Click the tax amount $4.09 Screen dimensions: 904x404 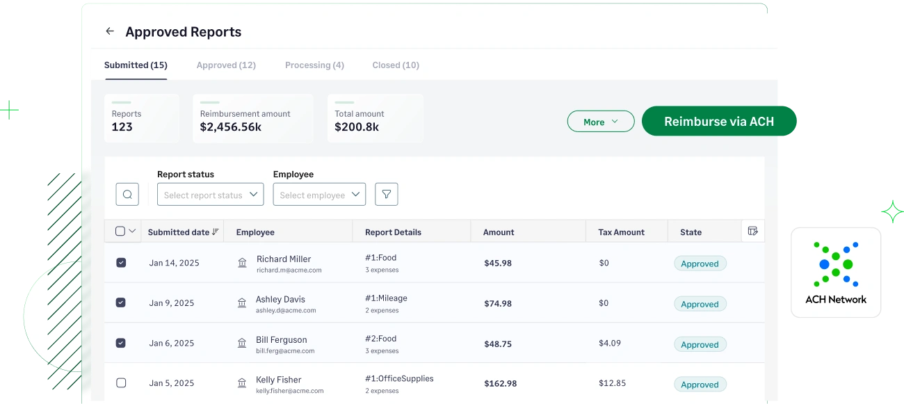610,343
